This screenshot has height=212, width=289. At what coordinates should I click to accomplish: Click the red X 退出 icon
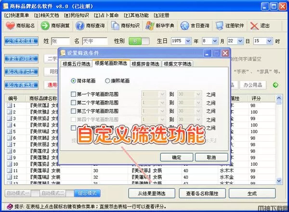[x=254, y=26]
